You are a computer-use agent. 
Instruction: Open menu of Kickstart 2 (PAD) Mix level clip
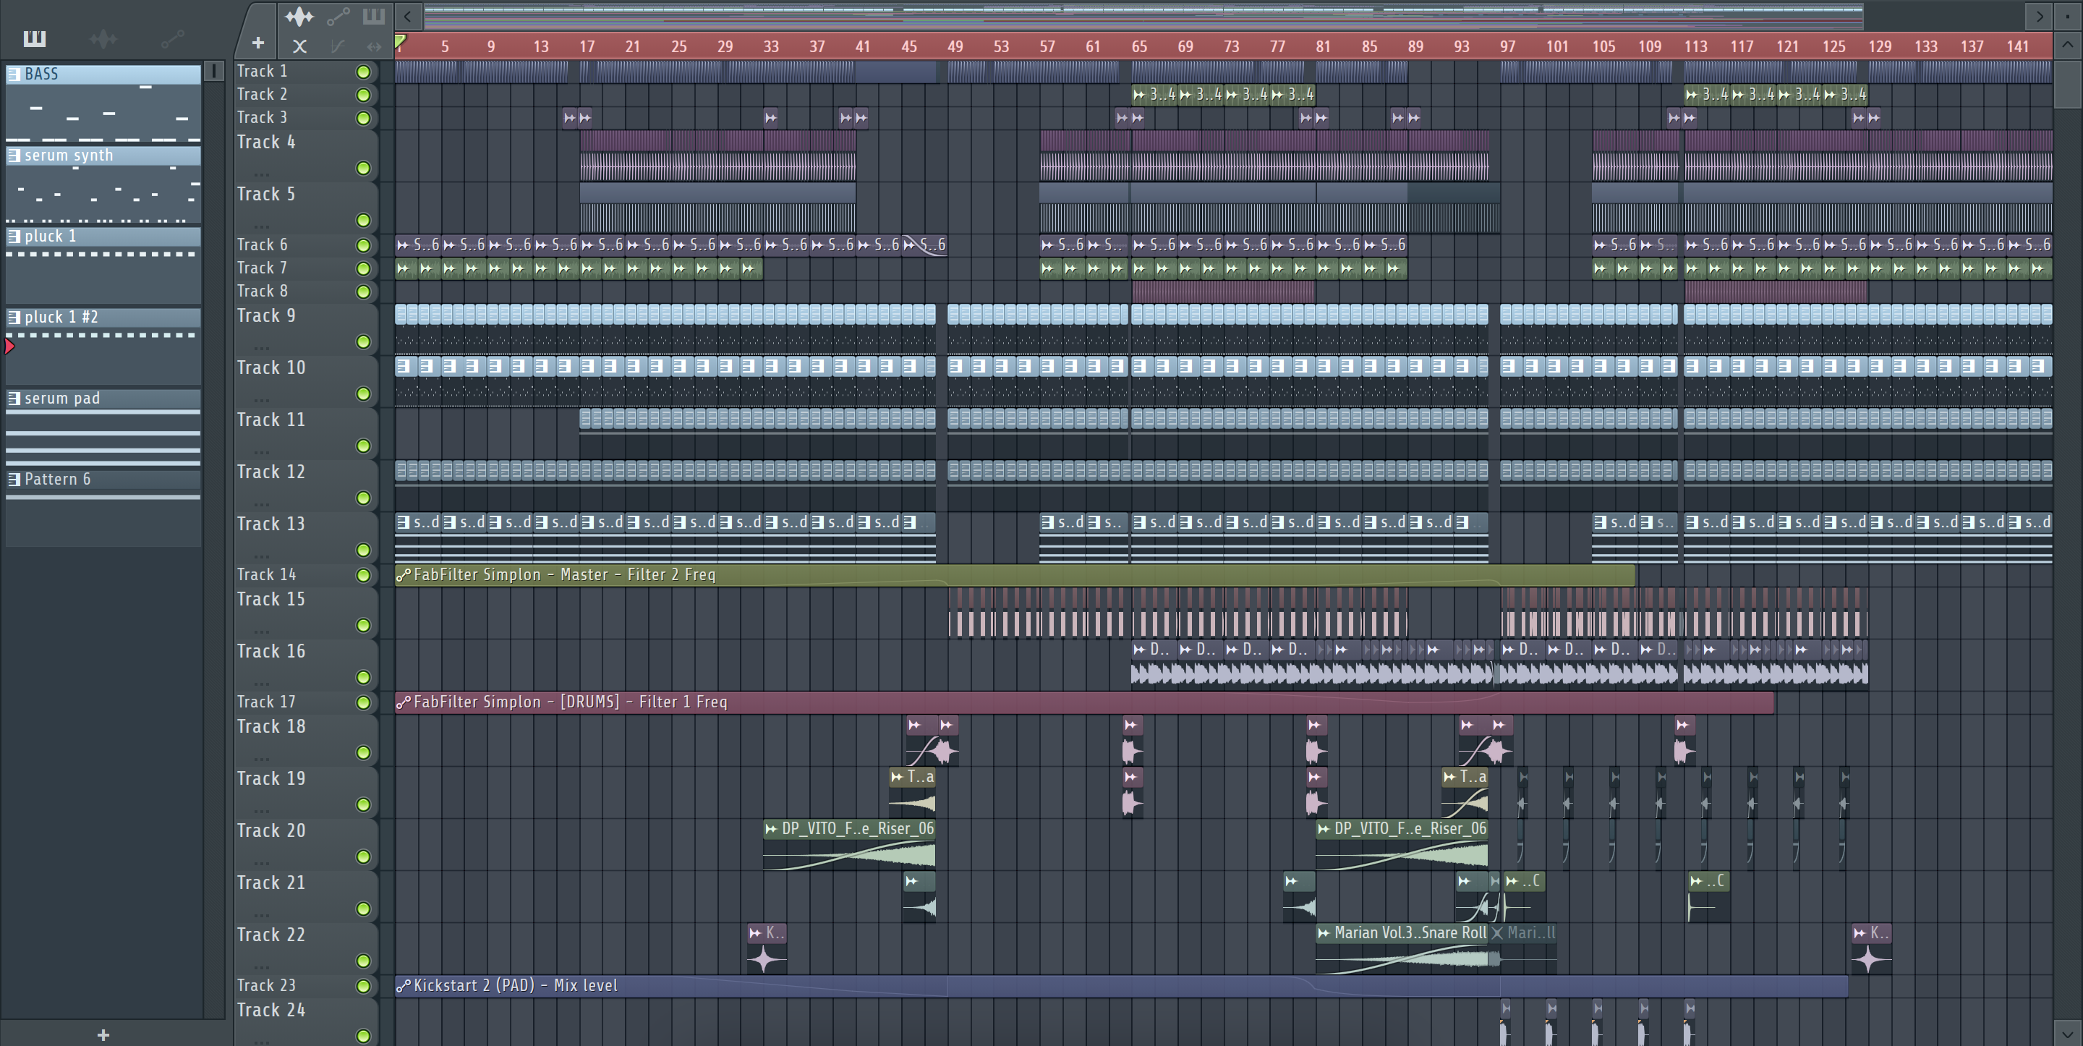(404, 985)
